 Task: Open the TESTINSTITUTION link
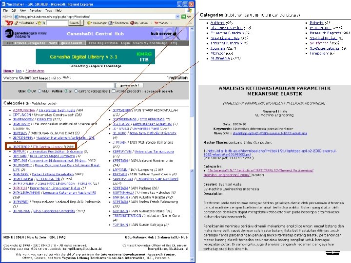click(x=127, y=216)
